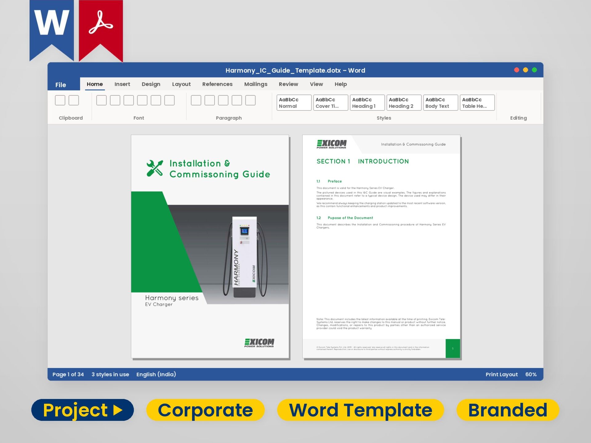Click the Styles group label
Image resolution: width=591 pixels, height=443 pixels.
(384, 118)
